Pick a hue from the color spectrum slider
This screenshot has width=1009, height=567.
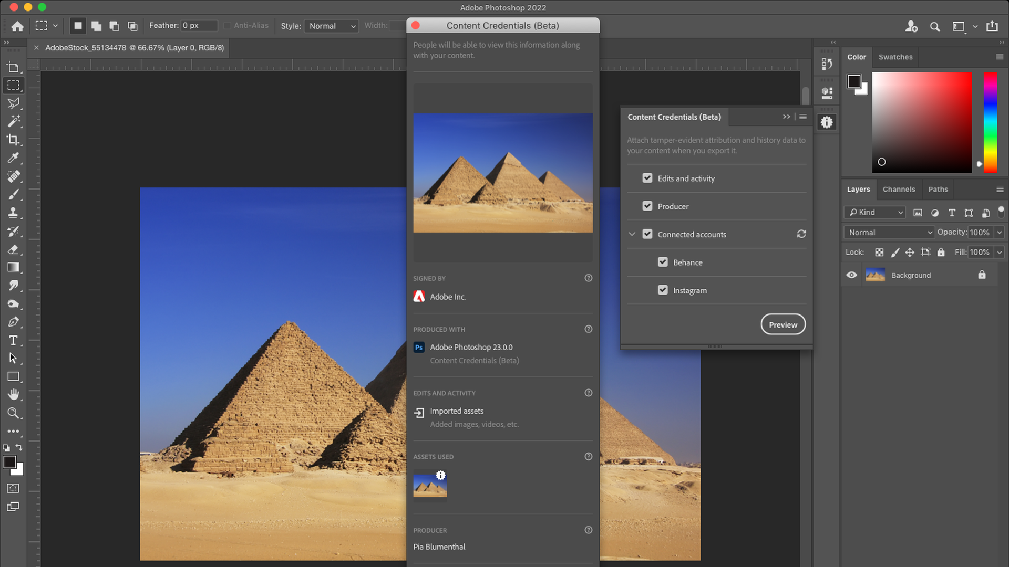[990, 121]
